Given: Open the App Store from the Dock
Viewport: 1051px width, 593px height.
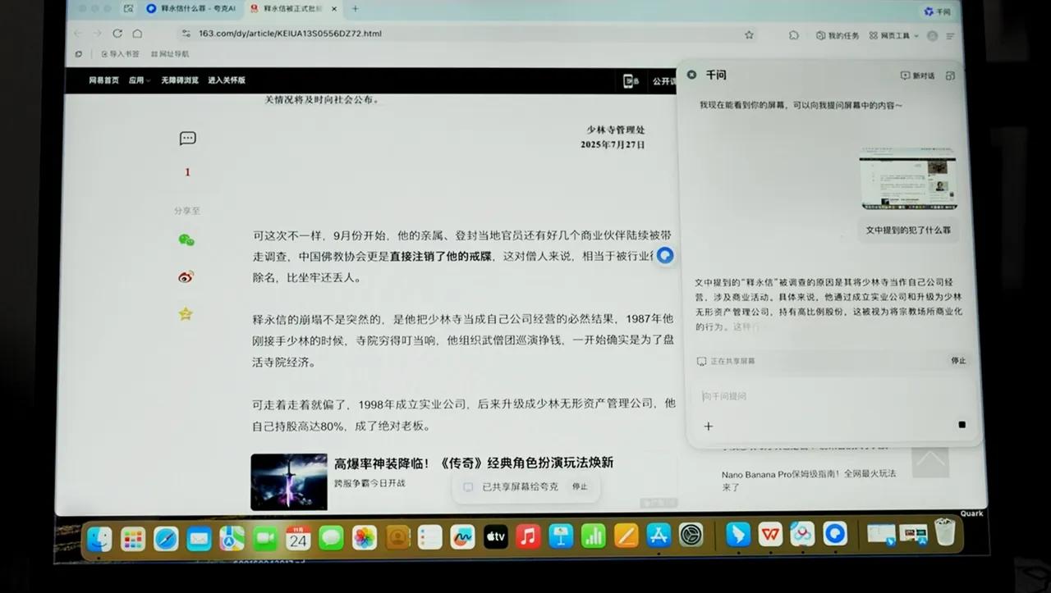Looking at the screenshot, I should click(659, 536).
